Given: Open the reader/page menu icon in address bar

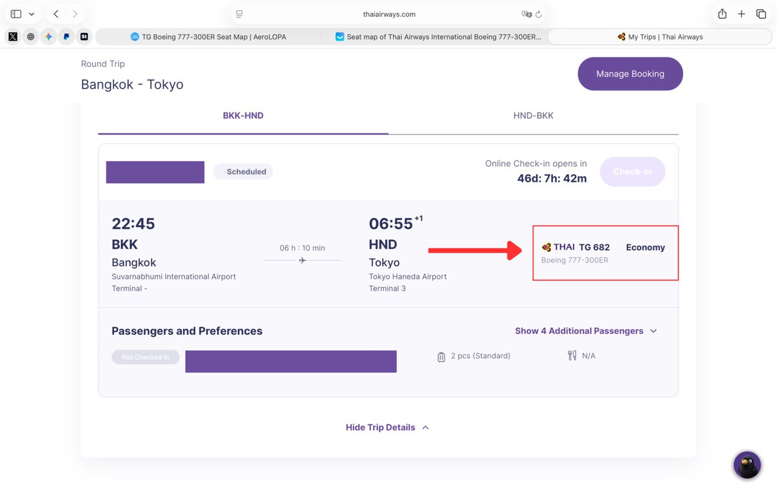Looking at the screenshot, I should click(x=240, y=14).
